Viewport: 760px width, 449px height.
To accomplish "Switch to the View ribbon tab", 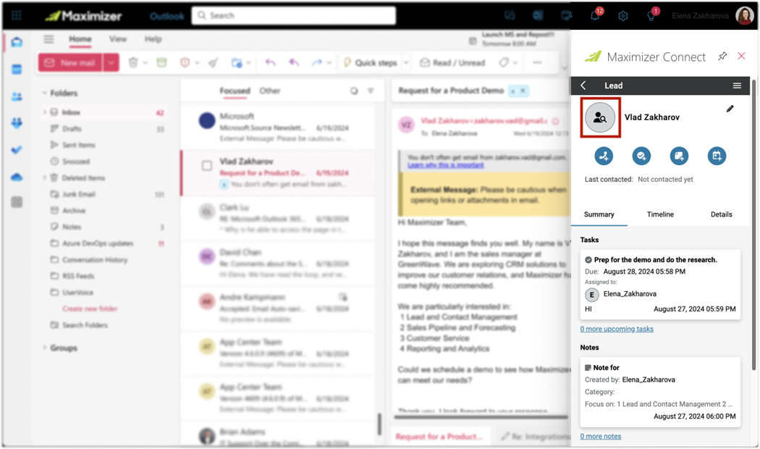I will [x=118, y=39].
